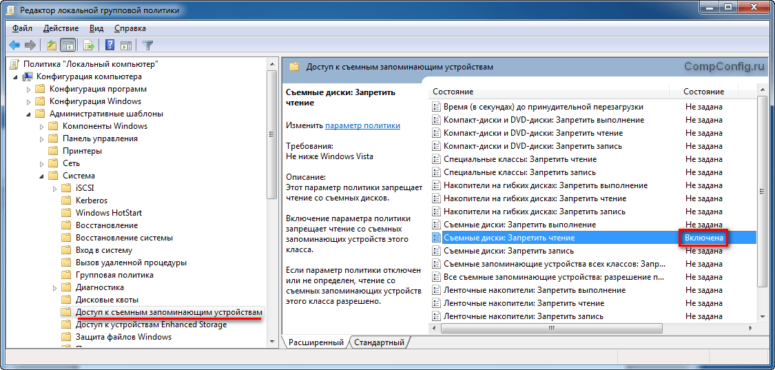
Task: Expand the Компоненты Windows folder
Action: 41,126
